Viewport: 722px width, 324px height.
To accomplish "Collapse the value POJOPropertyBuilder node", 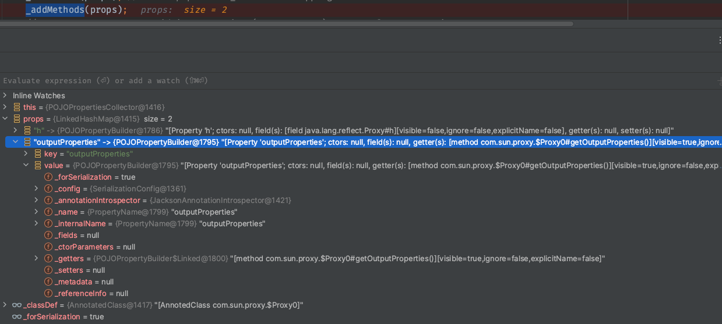I will click(26, 165).
